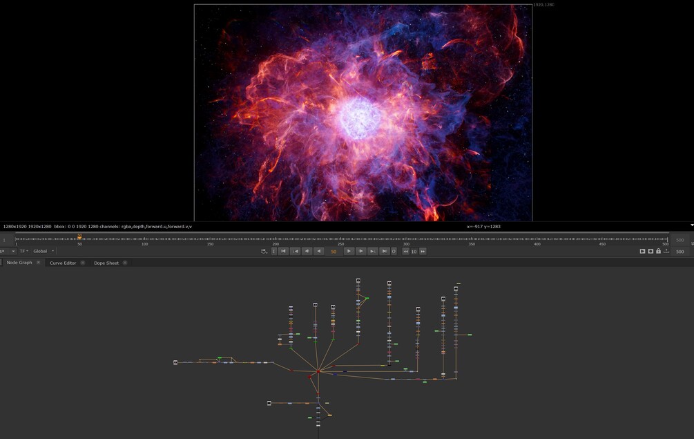Click the timeline at frame 100
This screenshot has width=694, height=439.
145,239
